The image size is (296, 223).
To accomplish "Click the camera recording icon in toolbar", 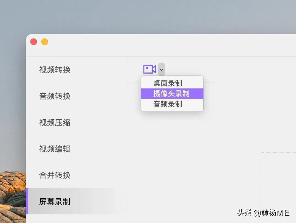I will 149,69.
